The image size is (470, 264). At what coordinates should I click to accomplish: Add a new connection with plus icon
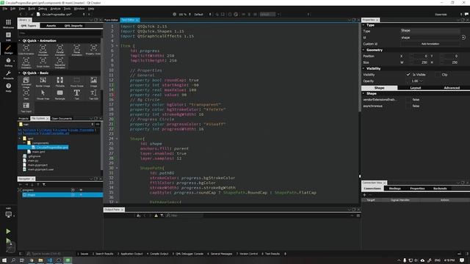[x=364, y=195]
